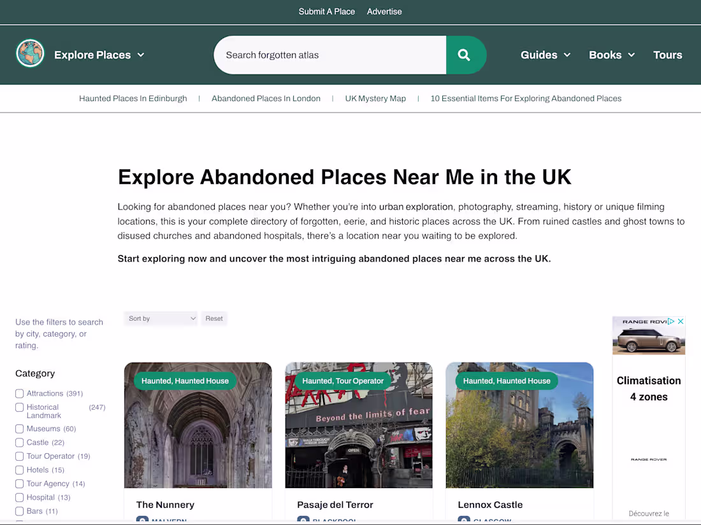Expand the Guides menu
This screenshot has width=701, height=525.
tap(545, 55)
